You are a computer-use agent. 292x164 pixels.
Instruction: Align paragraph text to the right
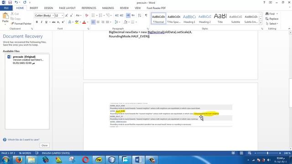[x=103, y=22]
